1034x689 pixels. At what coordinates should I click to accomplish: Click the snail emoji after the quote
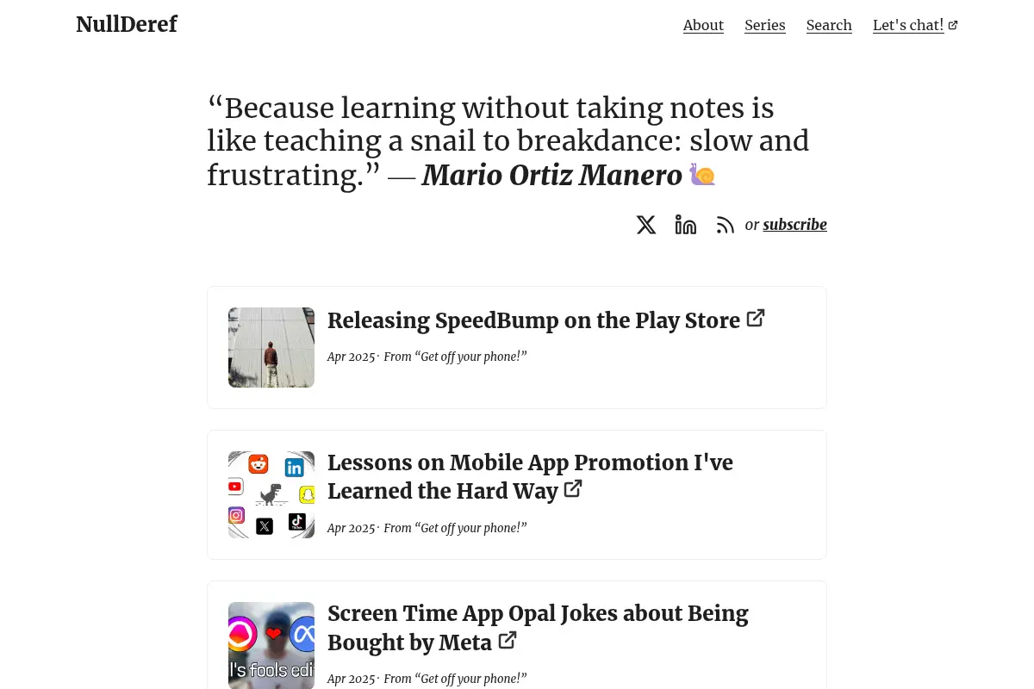point(702,175)
